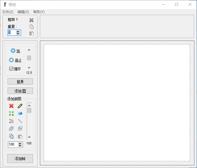The image size is (197, 168).
Task: Click the red X delete figure icon
Action: pos(11,106)
